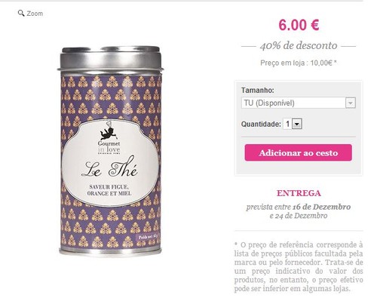Screen dimensions: 377x304
Task: Click the Preço em loja 10,00€ line
Action: 299,63
